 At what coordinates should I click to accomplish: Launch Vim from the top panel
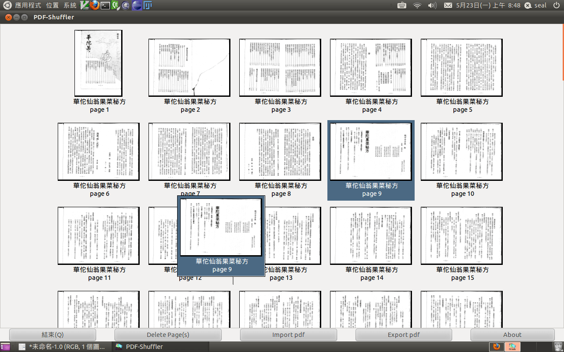pos(85,5)
